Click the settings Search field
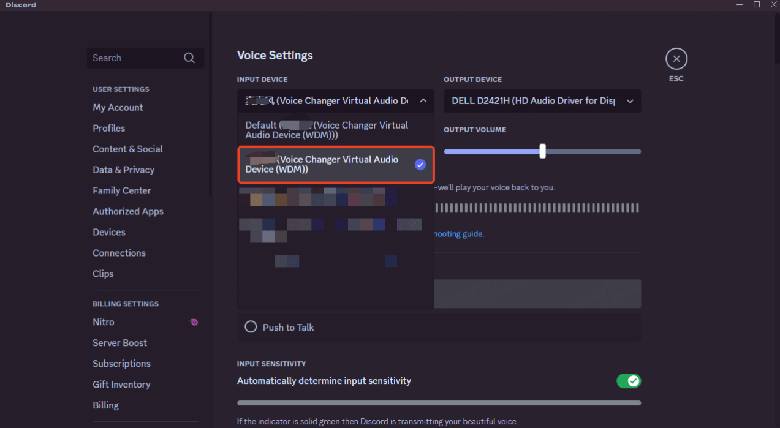 coord(135,58)
